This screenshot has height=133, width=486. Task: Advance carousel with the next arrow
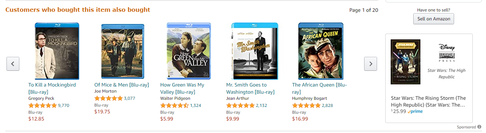pyautogui.click(x=371, y=64)
